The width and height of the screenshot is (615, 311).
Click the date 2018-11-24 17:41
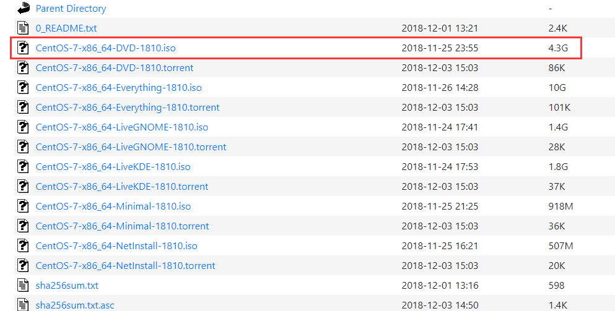click(x=440, y=127)
